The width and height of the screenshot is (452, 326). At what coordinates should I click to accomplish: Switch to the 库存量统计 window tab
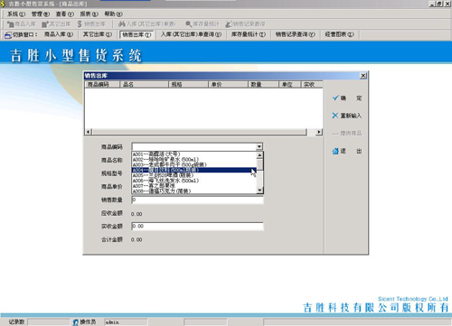[x=249, y=34]
